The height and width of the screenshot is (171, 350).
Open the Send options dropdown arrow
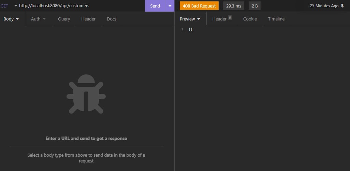(170, 6)
